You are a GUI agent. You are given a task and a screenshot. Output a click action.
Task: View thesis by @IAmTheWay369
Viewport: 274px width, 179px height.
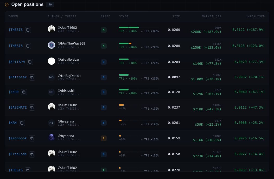(x=69, y=47)
